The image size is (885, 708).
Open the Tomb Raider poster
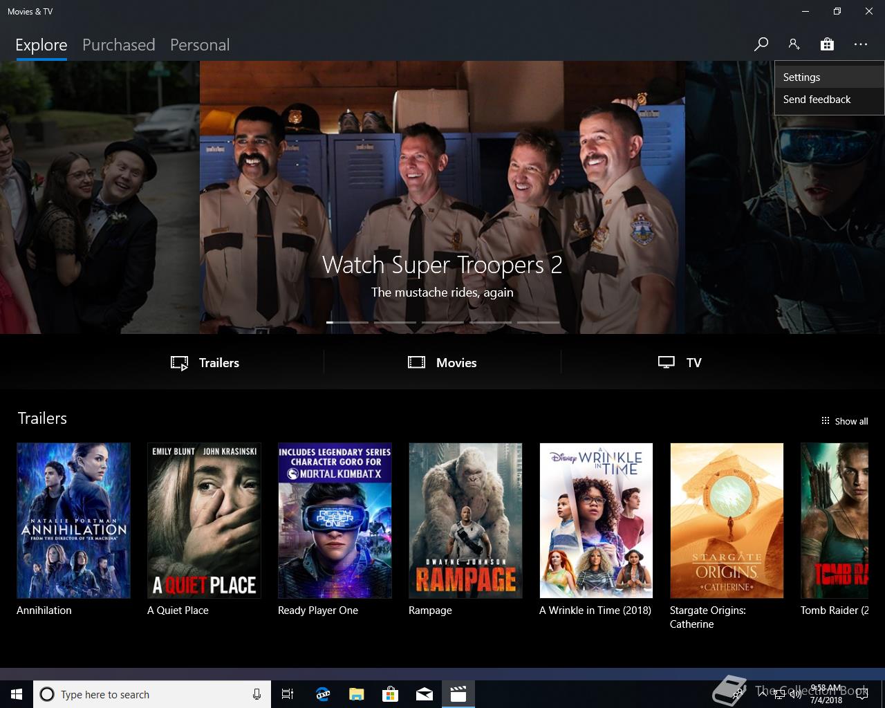point(835,521)
